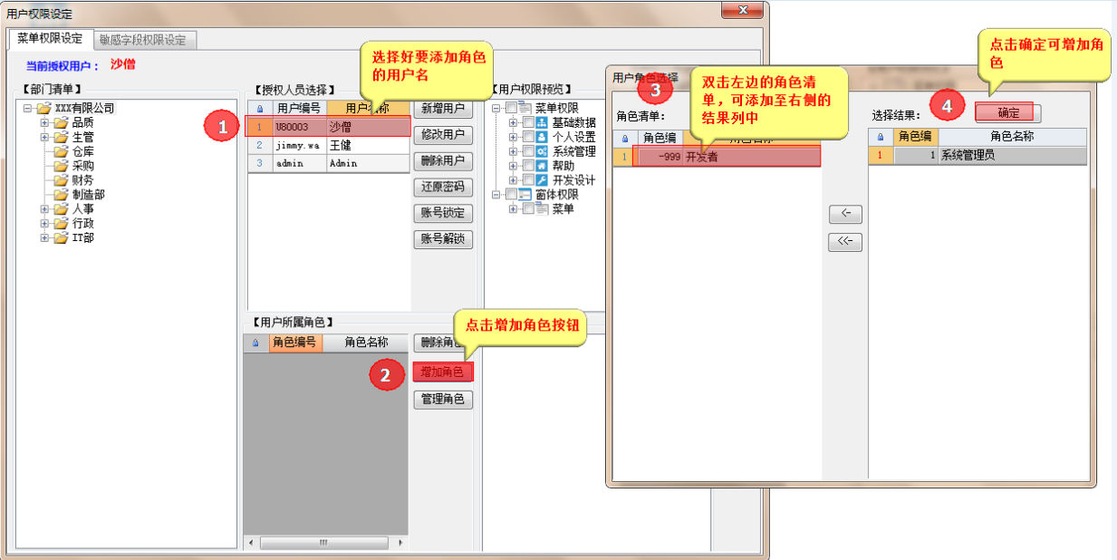
Task: Expand the 品质 department node
Action: point(45,123)
